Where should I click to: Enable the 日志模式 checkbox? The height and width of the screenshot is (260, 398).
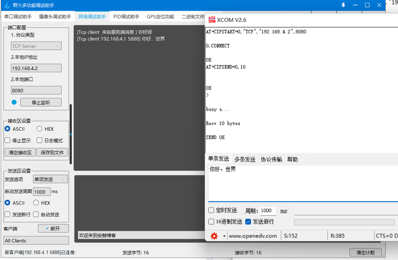click(39, 140)
